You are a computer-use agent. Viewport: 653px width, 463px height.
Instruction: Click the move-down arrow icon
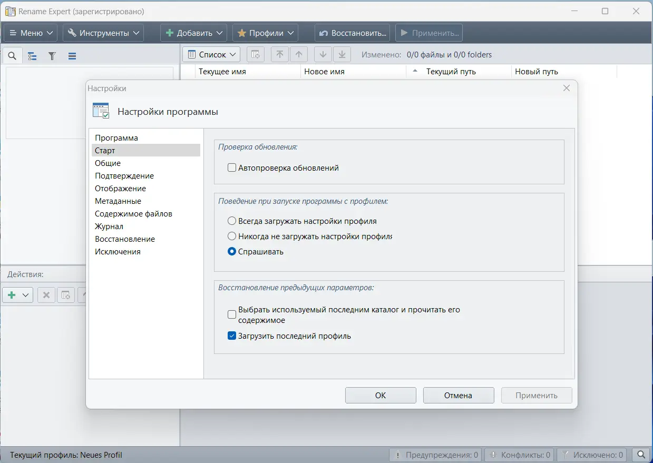coord(323,55)
